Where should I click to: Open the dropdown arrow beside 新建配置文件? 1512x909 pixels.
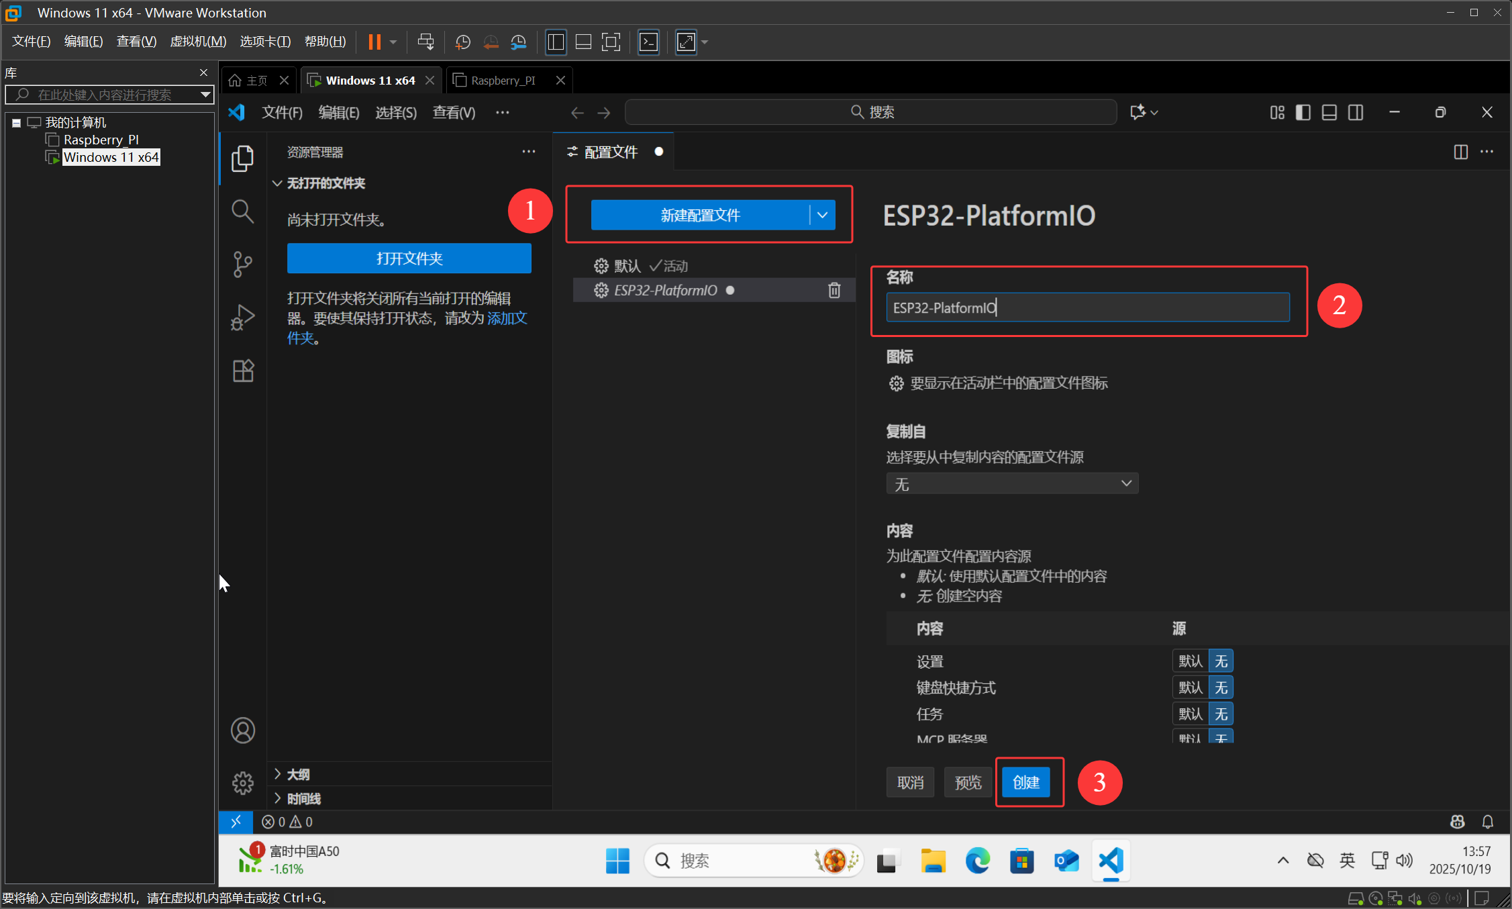[x=822, y=215]
